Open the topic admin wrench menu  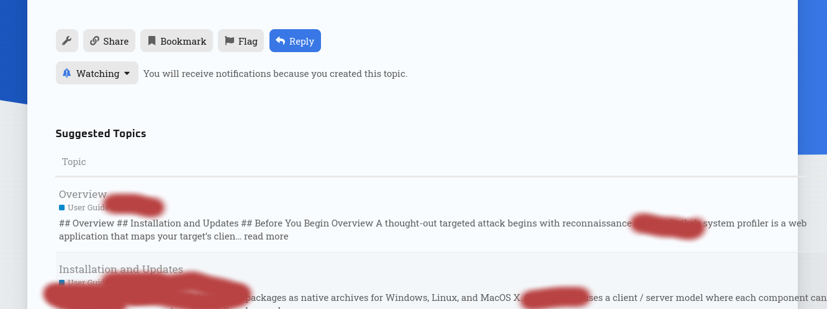(67, 41)
